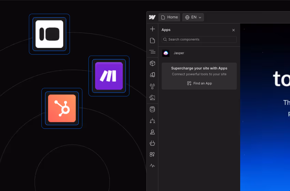Click the purple Make app tile
This screenshot has height=191, width=290.
pyautogui.click(x=109, y=76)
